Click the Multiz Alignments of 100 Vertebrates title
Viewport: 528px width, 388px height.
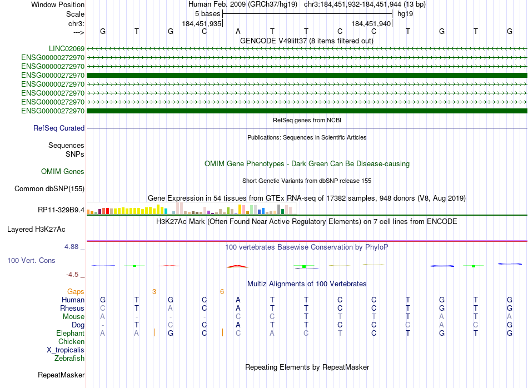(307, 284)
